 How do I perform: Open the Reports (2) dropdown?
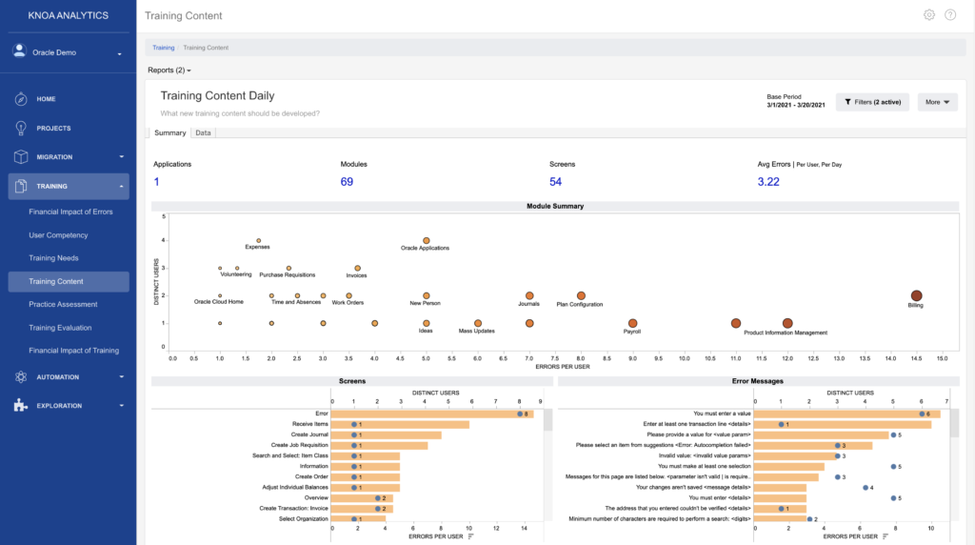coord(169,71)
